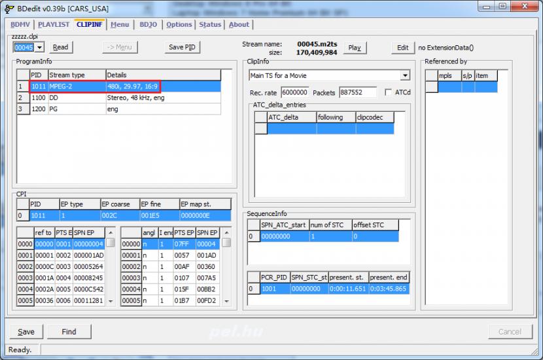Click the Find button
This screenshot has width=543, height=360.
pyautogui.click(x=69, y=332)
